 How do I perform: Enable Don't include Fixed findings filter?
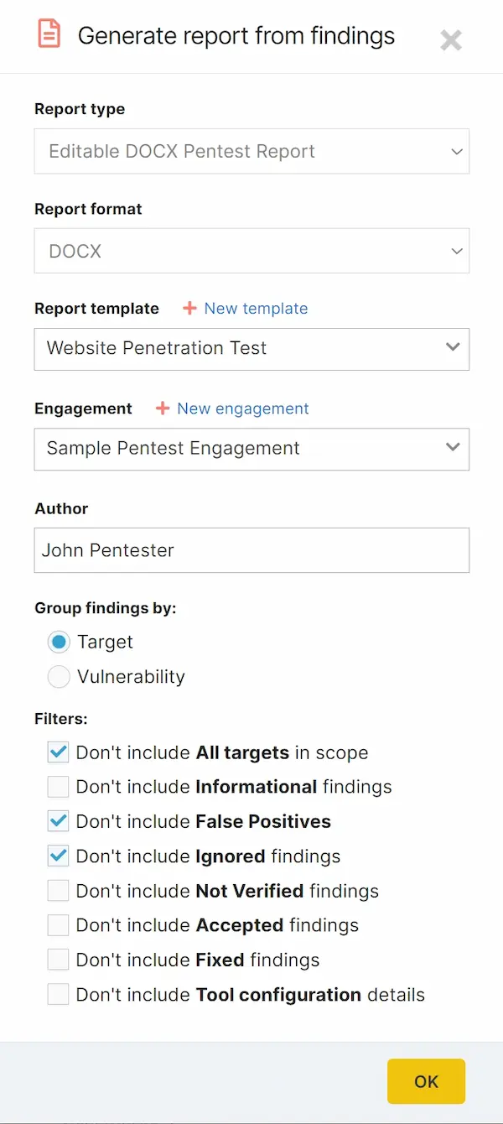point(58,959)
